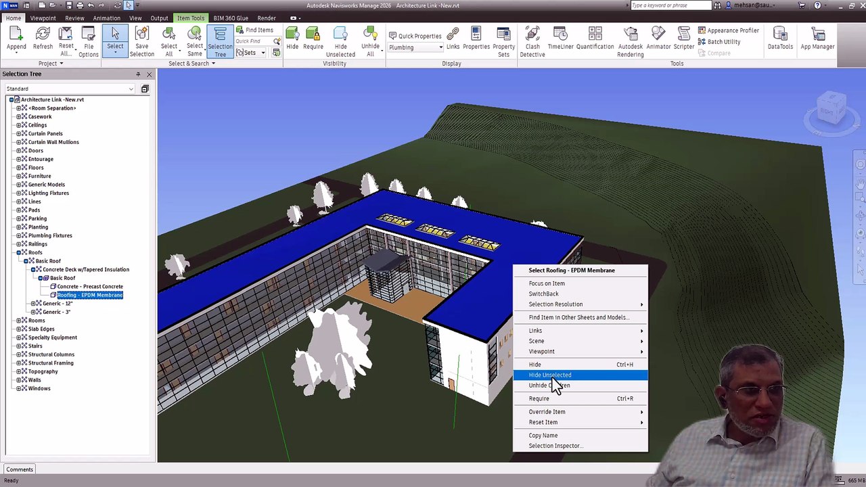The height and width of the screenshot is (487, 866).
Task: Open the Plumbing dropdown in Display group
Action: 415,47
